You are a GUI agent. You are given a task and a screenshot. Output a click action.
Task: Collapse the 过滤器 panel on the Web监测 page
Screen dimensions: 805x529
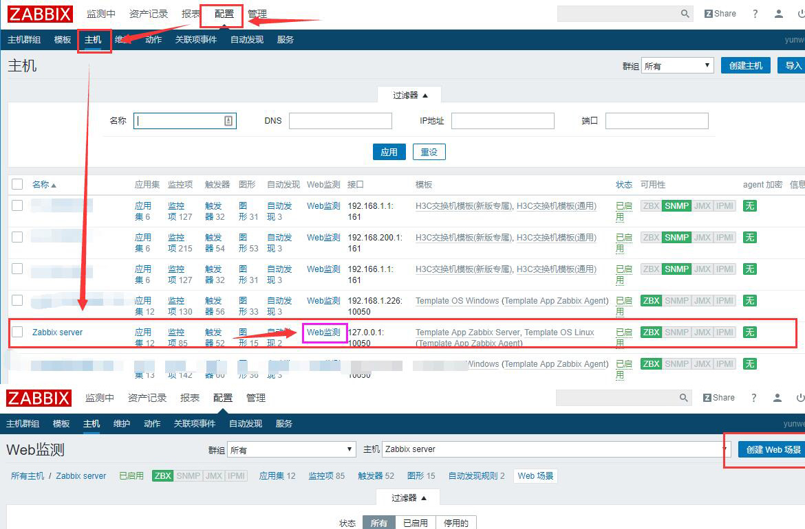tap(409, 497)
